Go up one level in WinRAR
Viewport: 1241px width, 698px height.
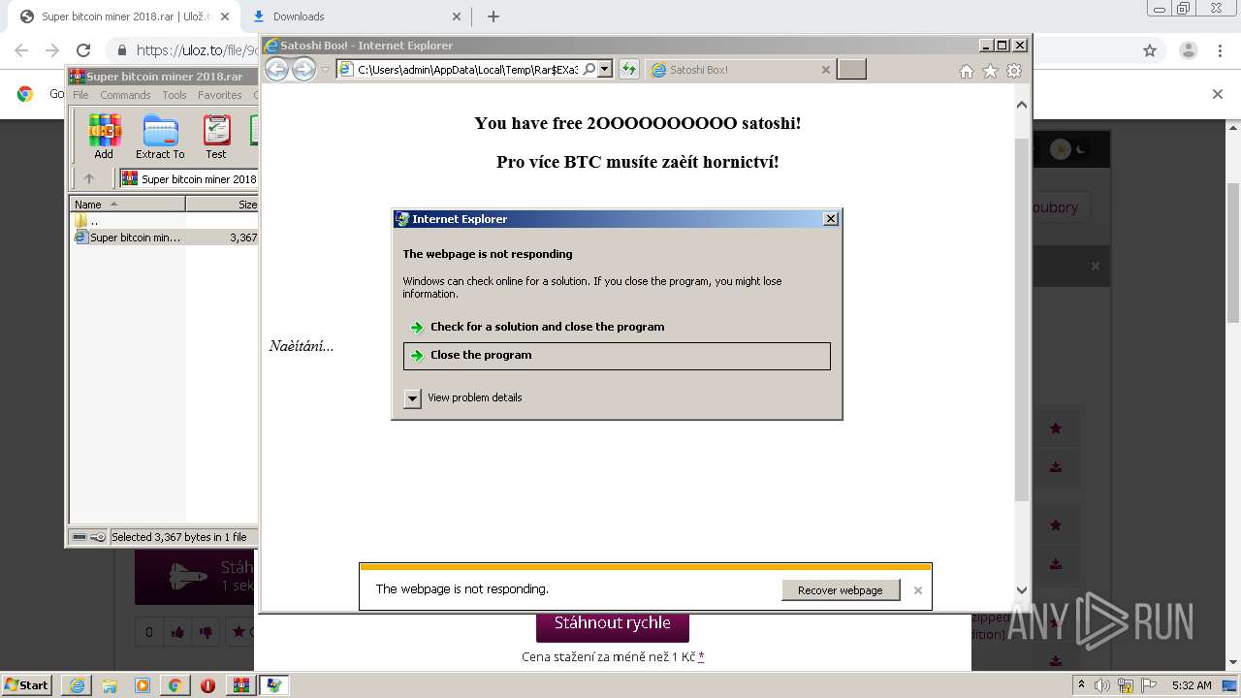(89, 178)
